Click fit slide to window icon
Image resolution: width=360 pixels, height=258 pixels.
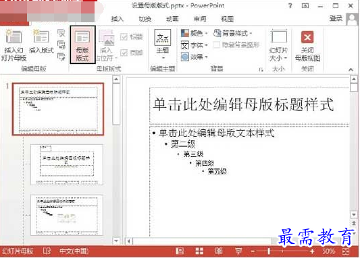pos(346,251)
